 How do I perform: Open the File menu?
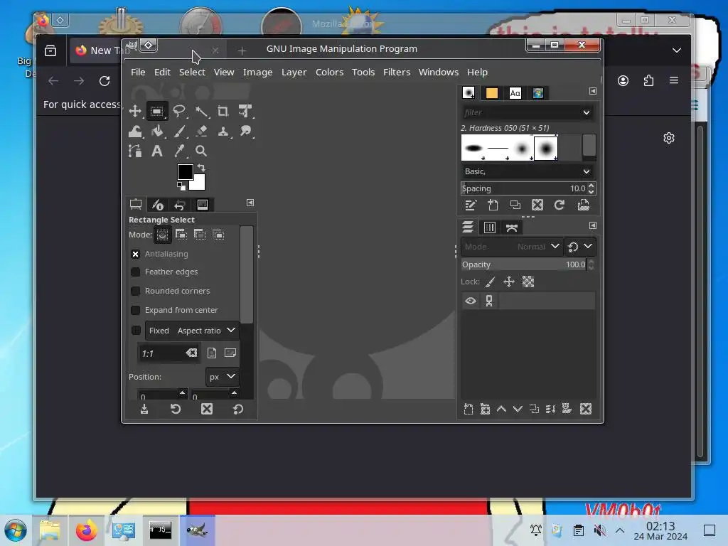(138, 72)
